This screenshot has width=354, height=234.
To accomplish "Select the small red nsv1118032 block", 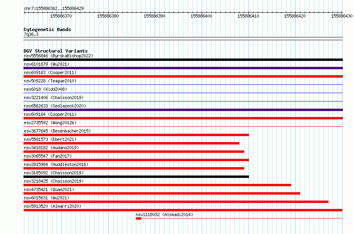I will [139, 218].
